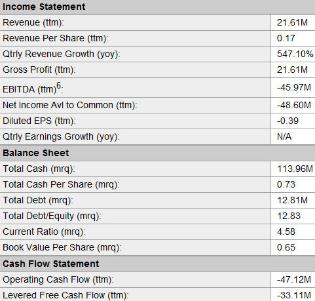Click the footnote 6 superscript beside EBITDA
315x301 pixels.
tap(58, 85)
